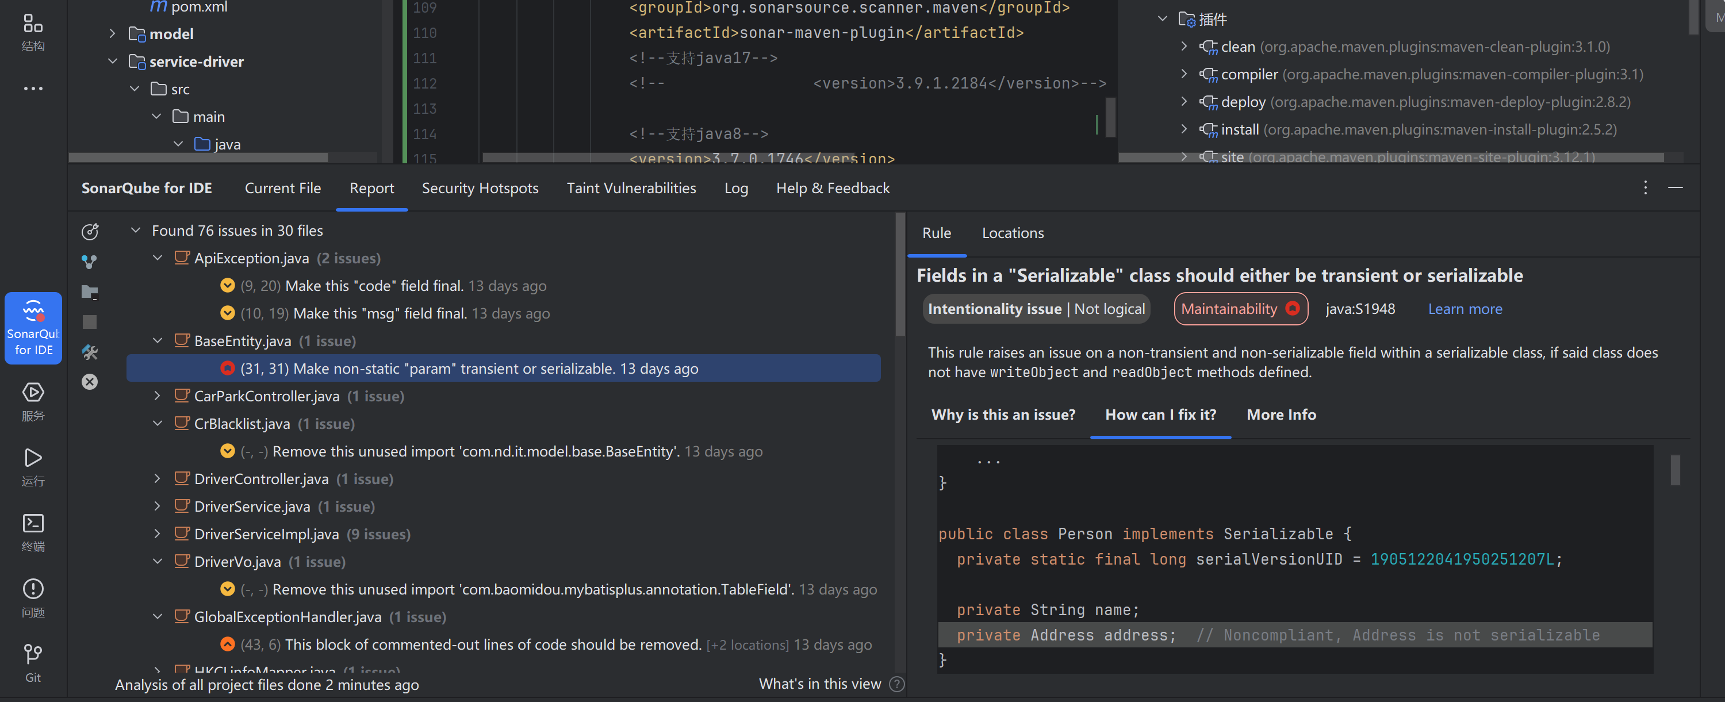Select the BaseEntity.java transient param issue
The image size is (1725, 702).
click(x=469, y=368)
